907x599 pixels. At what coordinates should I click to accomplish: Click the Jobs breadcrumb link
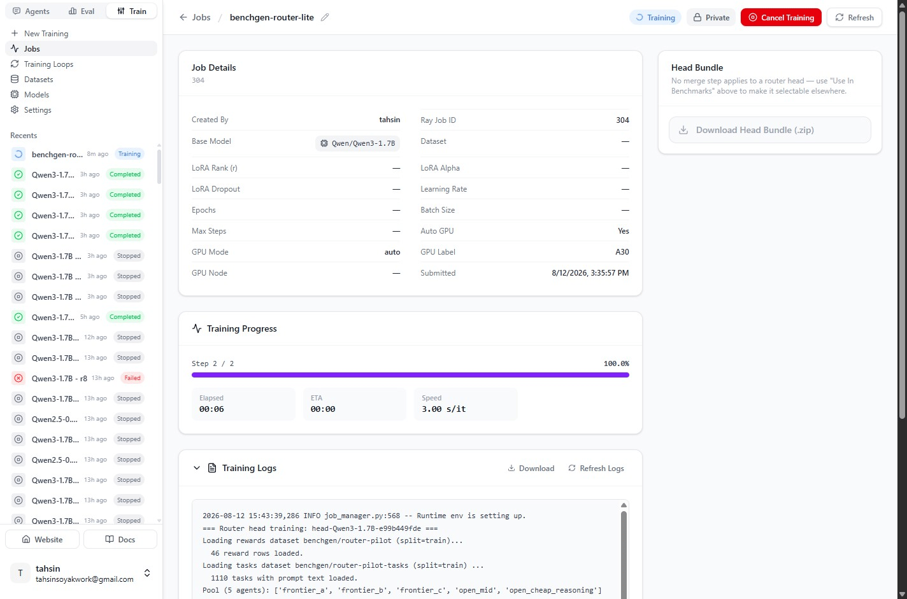point(201,17)
